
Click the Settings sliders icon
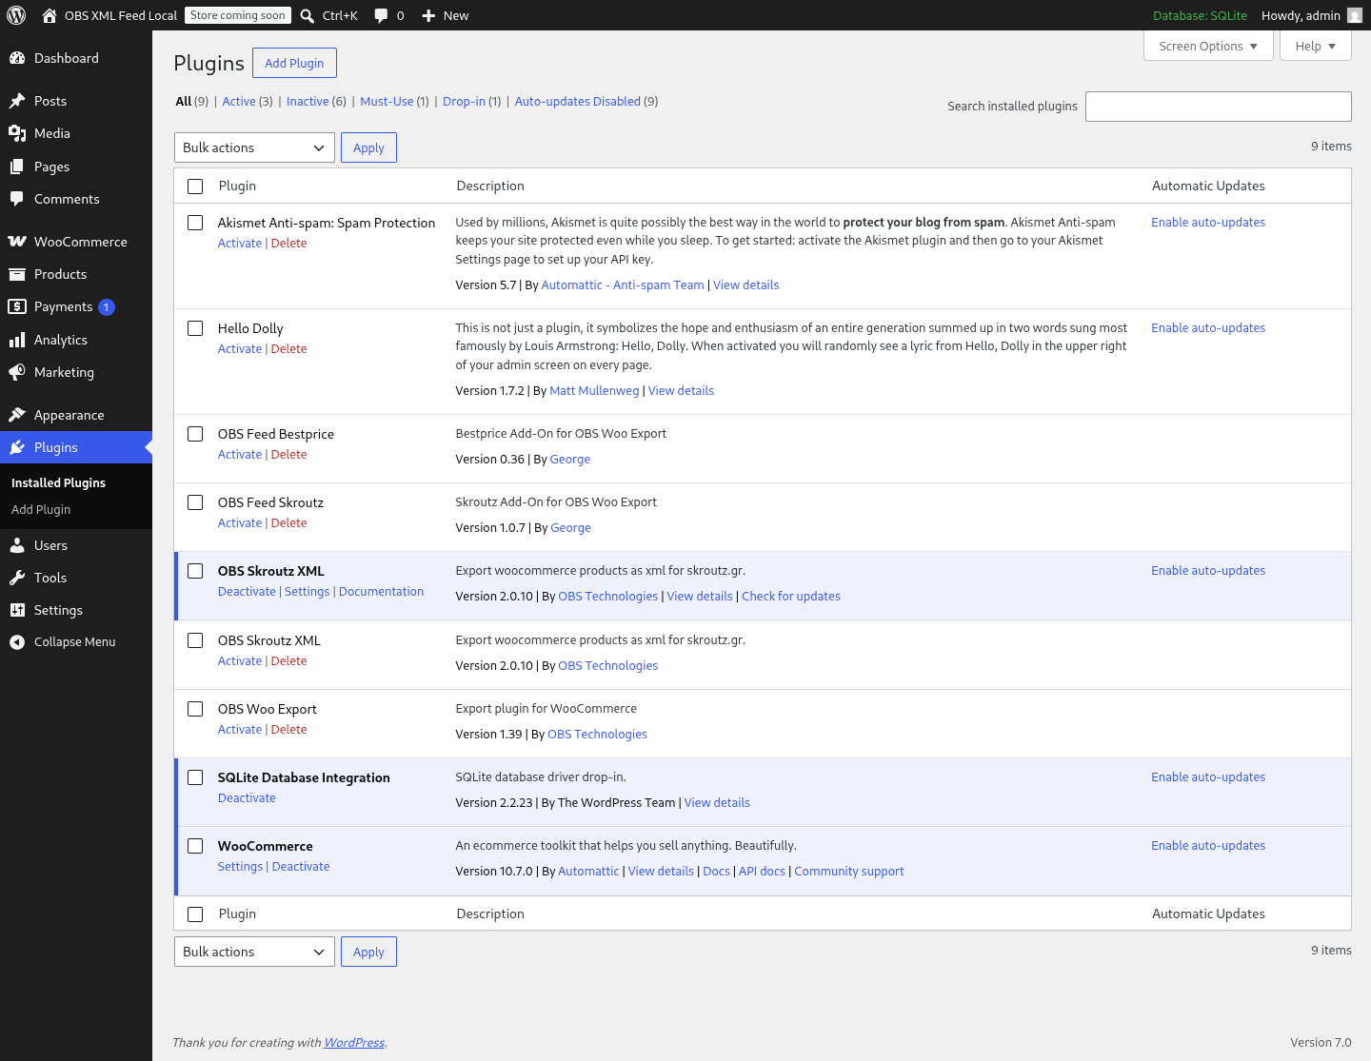click(17, 610)
